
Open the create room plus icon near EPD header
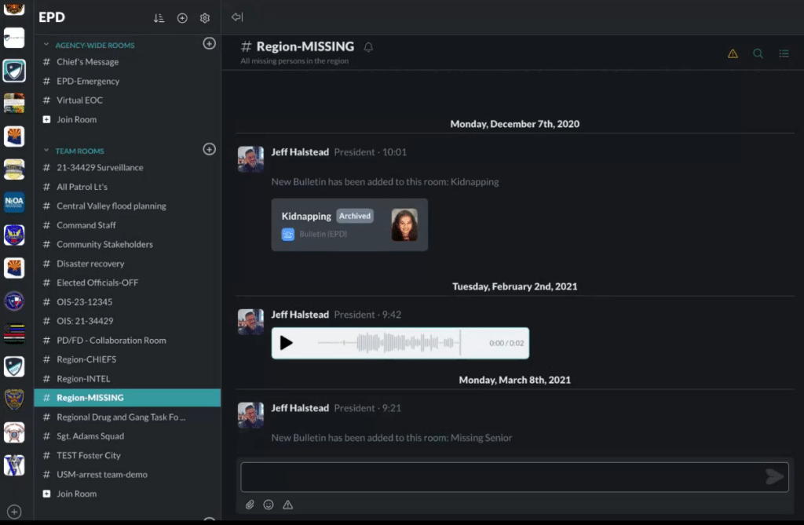click(182, 17)
